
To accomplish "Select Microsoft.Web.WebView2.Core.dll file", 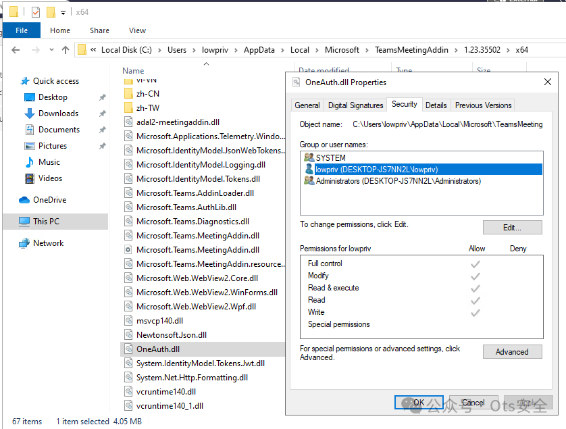I will pos(197,278).
